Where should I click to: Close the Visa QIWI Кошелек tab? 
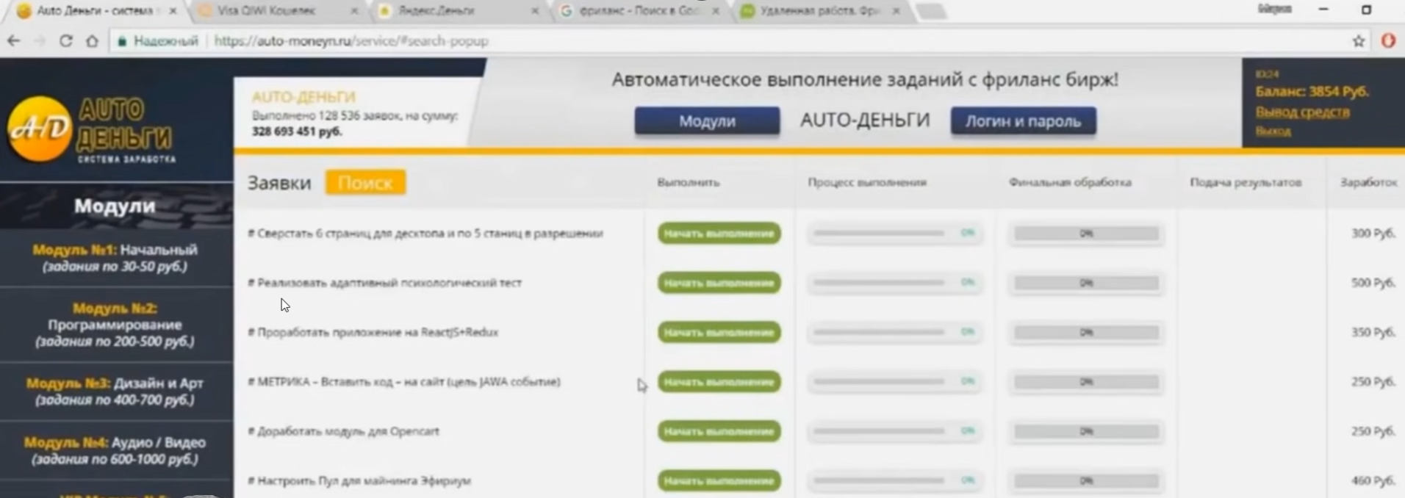click(x=354, y=11)
